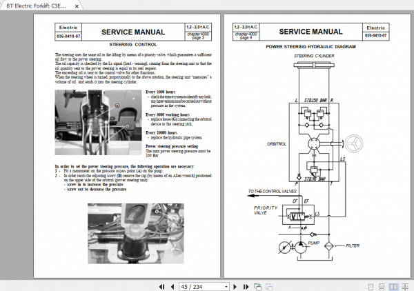Click the TO THE CONTROL VALVES text

tap(273, 191)
